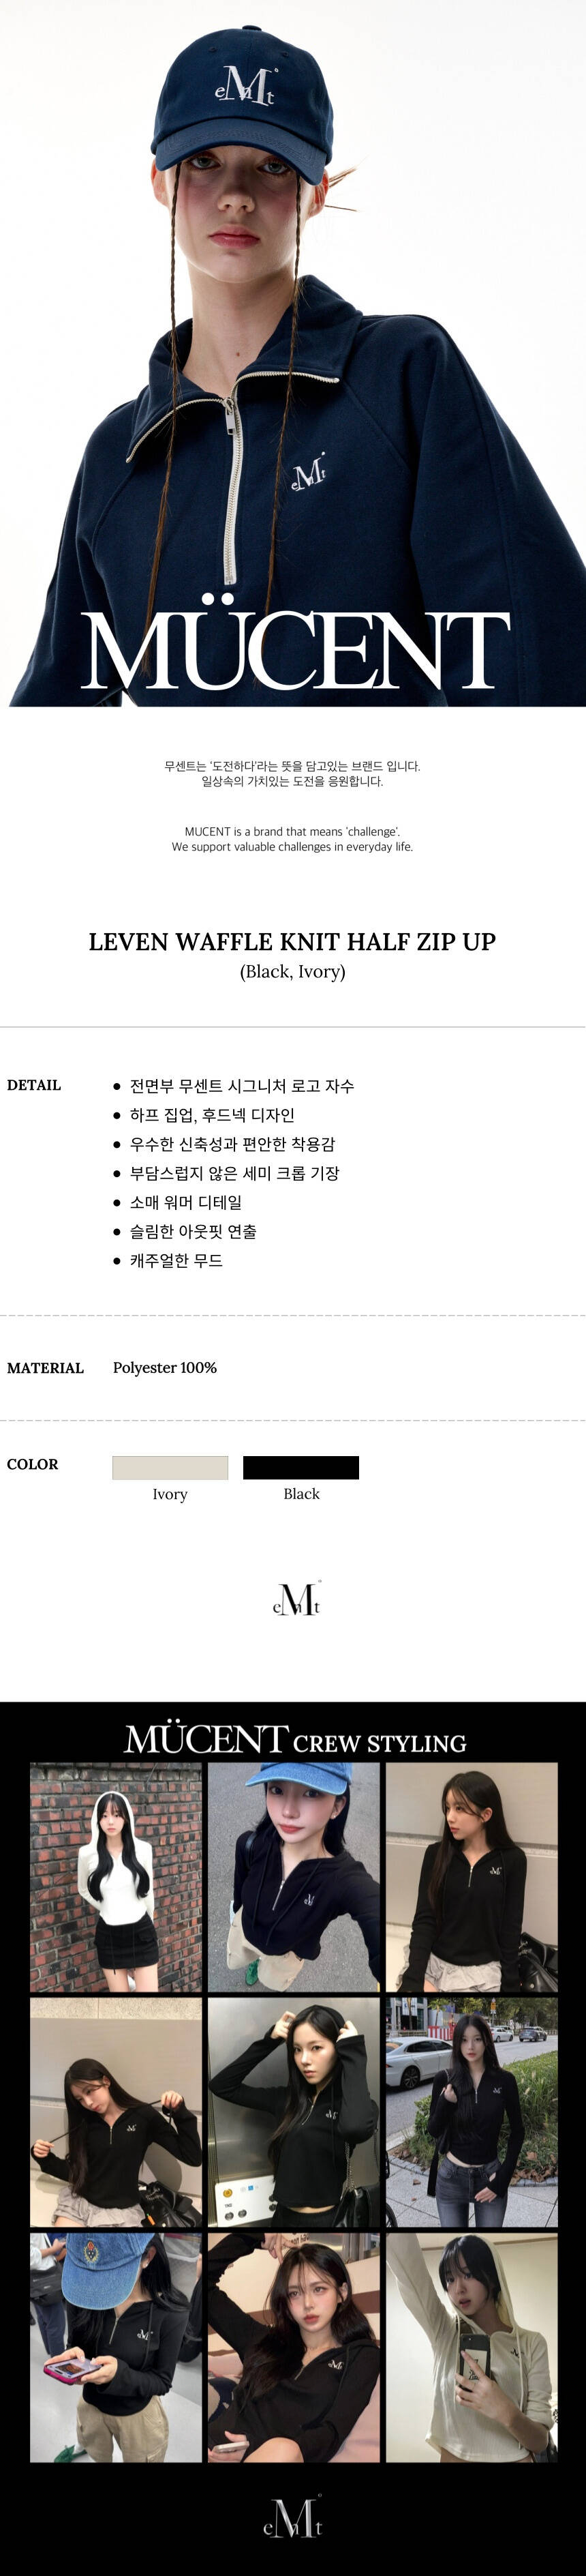Click the Polyester 100% material text
The width and height of the screenshot is (586, 2576).
pos(165,1367)
